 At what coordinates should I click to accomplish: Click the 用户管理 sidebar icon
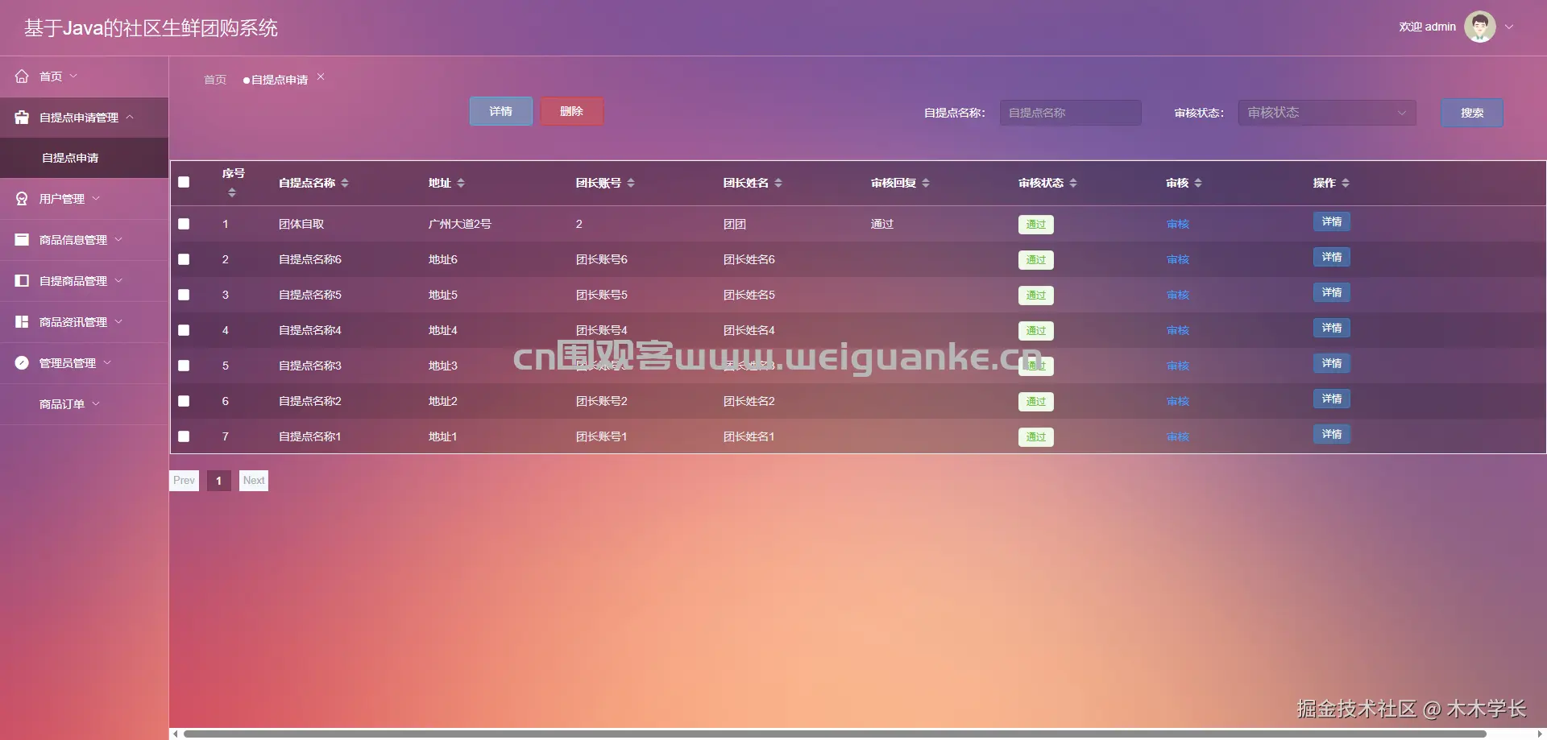pyautogui.click(x=22, y=199)
